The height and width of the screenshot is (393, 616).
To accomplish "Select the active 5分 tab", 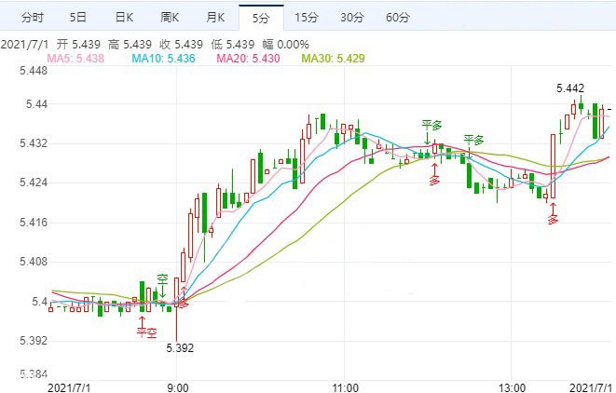I will [x=260, y=18].
